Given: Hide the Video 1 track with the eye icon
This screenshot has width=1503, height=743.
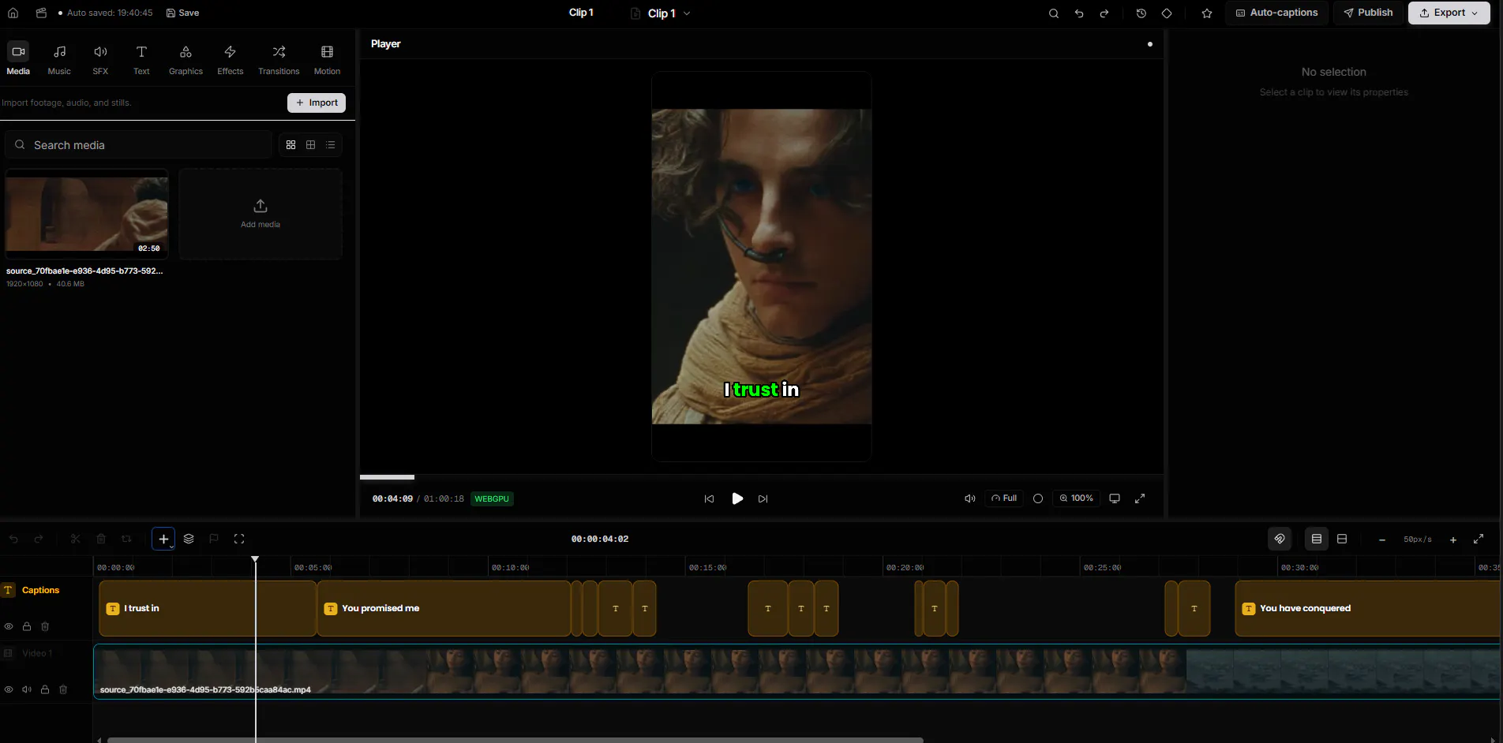Looking at the screenshot, I should (x=9, y=689).
